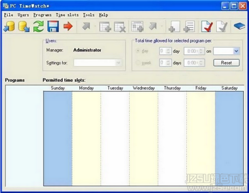The height and width of the screenshot is (193, 249).
Task: Click the per-day count spinner field
Action: pyautogui.click(x=165, y=51)
